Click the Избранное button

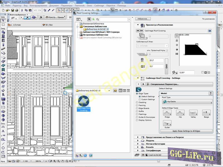pyautogui.click(x=143, y=19)
